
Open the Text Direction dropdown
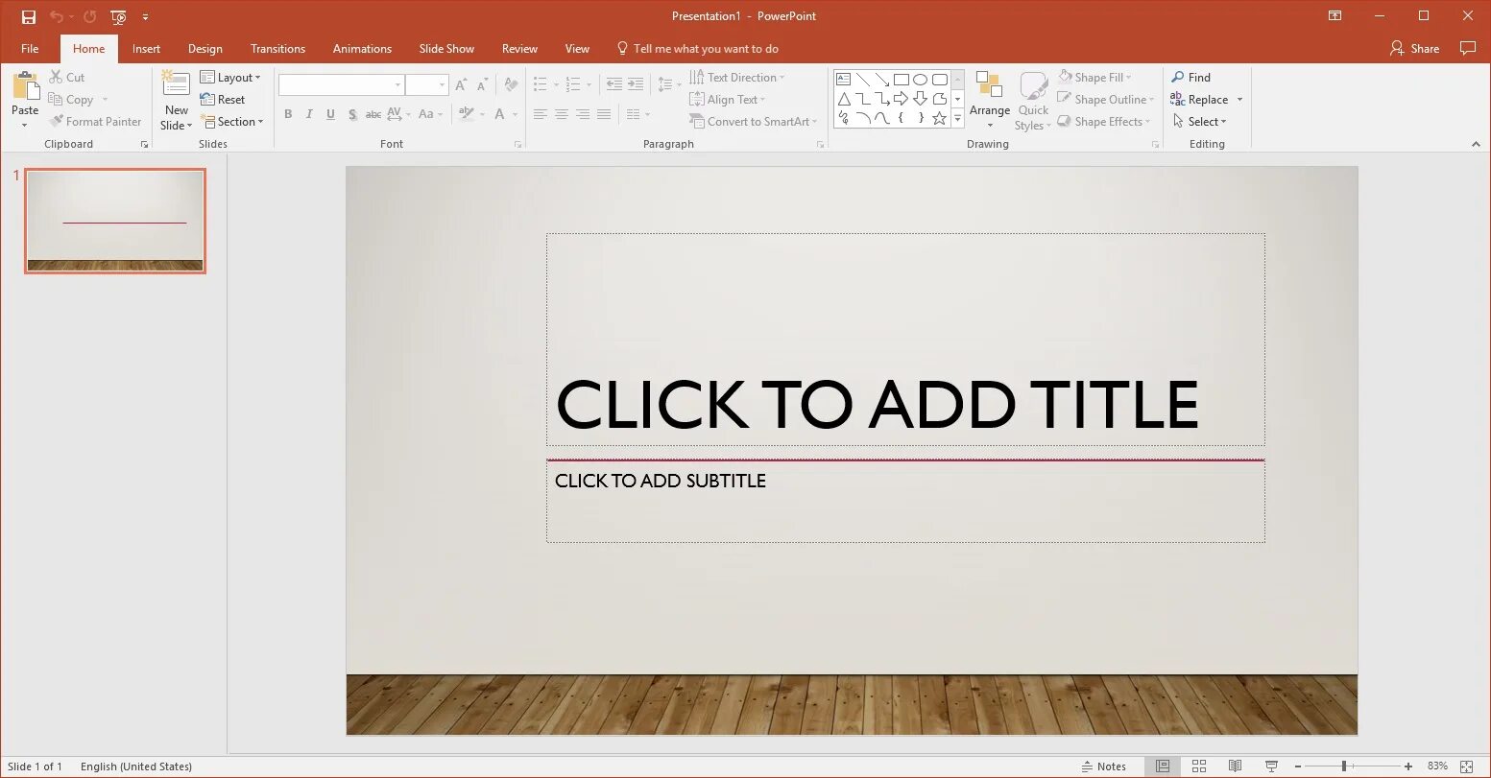pos(737,78)
